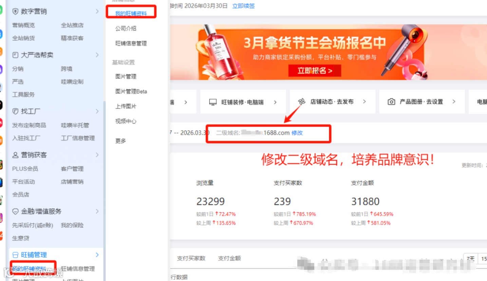The height and width of the screenshot is (281, 487).
Task: Go to 精准获客 in the sidebar
Action: [x=72, y=38]
